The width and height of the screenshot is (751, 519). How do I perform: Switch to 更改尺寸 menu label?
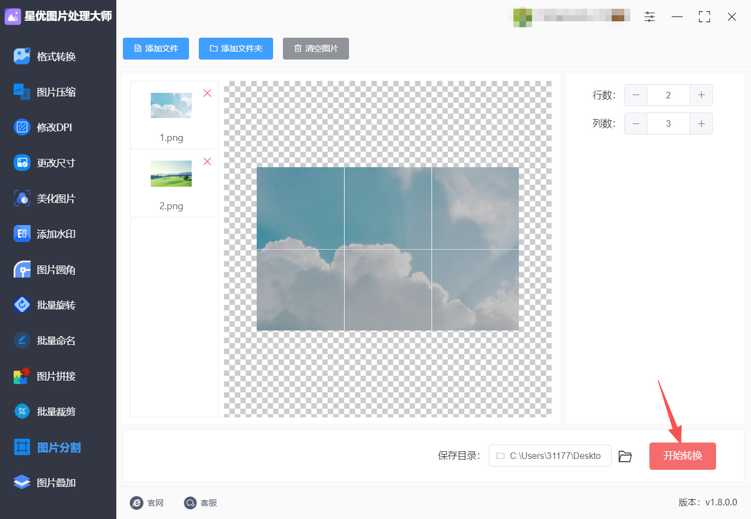point(56,163)
